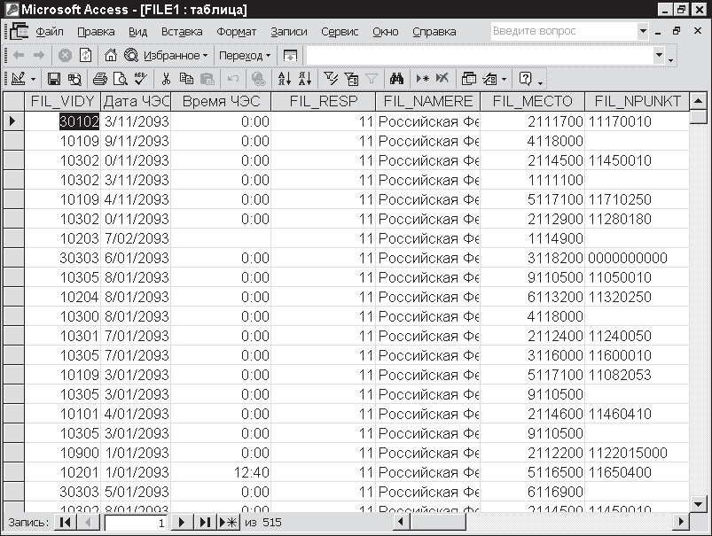Sort ascending with the A-Z icon
Image resolution: width=712 pixels, height=536 pixels.
(284, 79)
